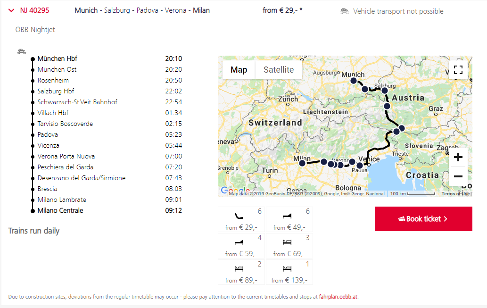Click the Book ticket button
Screen dimensions: 487x308
coord(423,219)
